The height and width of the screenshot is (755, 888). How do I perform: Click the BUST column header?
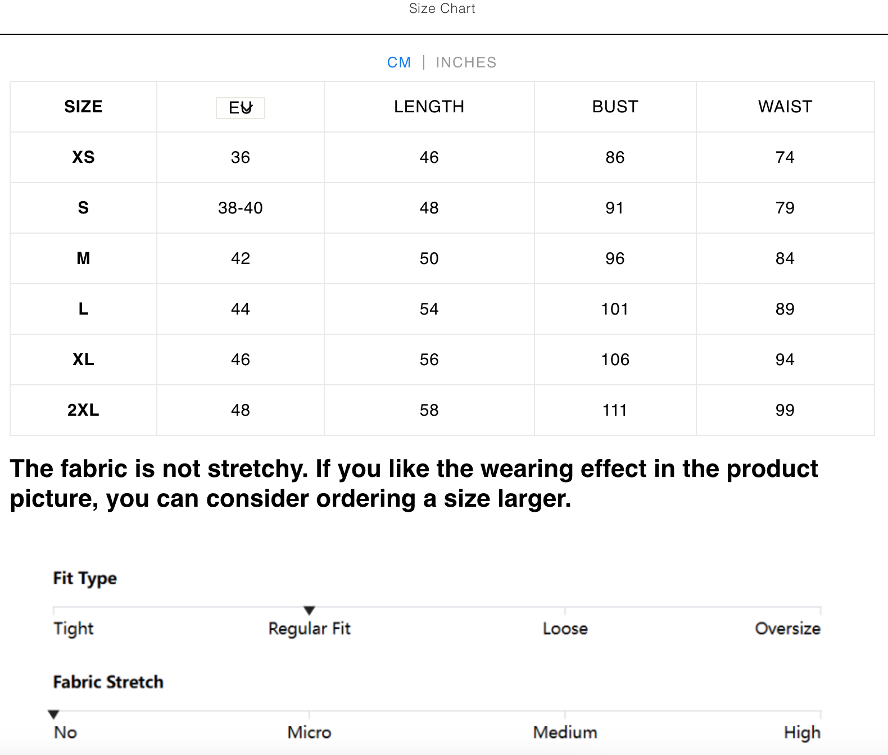point(615,107)
